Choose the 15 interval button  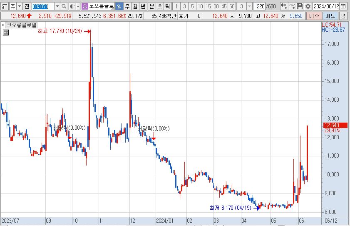pos(208,6)
